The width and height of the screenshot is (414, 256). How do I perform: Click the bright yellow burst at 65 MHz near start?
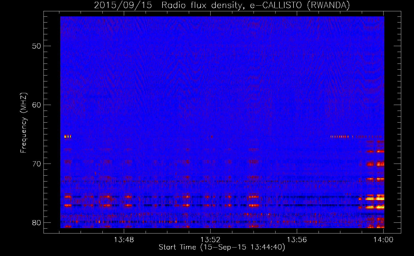point(68,136)
